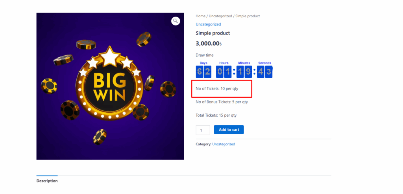Click the Draw time label
Viewport: 403px width, 194px height.
205,55
